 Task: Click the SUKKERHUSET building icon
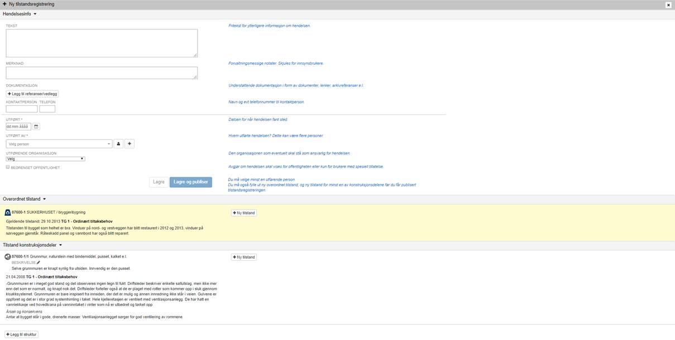coord(7,212)
